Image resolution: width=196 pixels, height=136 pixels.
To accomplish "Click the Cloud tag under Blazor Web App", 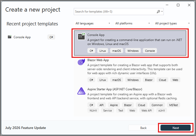I will (x=162, y=80).
